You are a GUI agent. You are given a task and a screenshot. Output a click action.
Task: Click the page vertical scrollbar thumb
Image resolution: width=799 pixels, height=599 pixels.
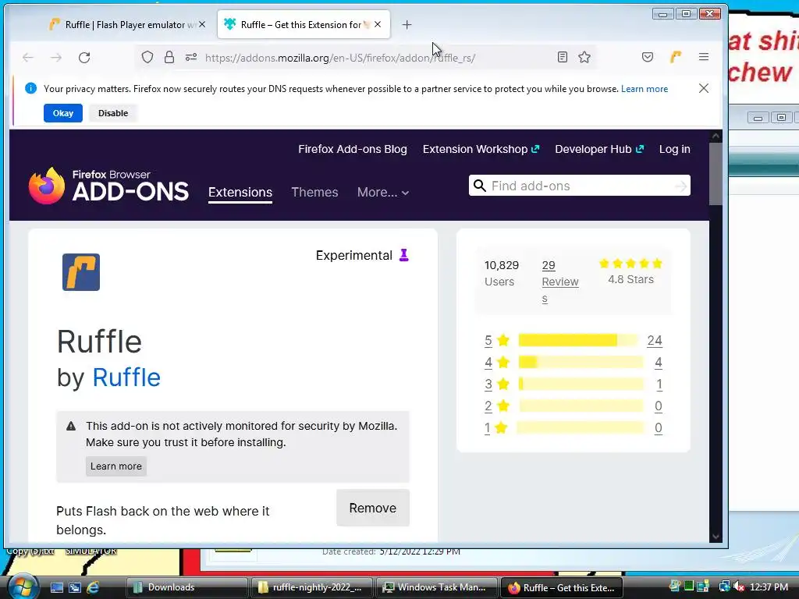point(716,173)
